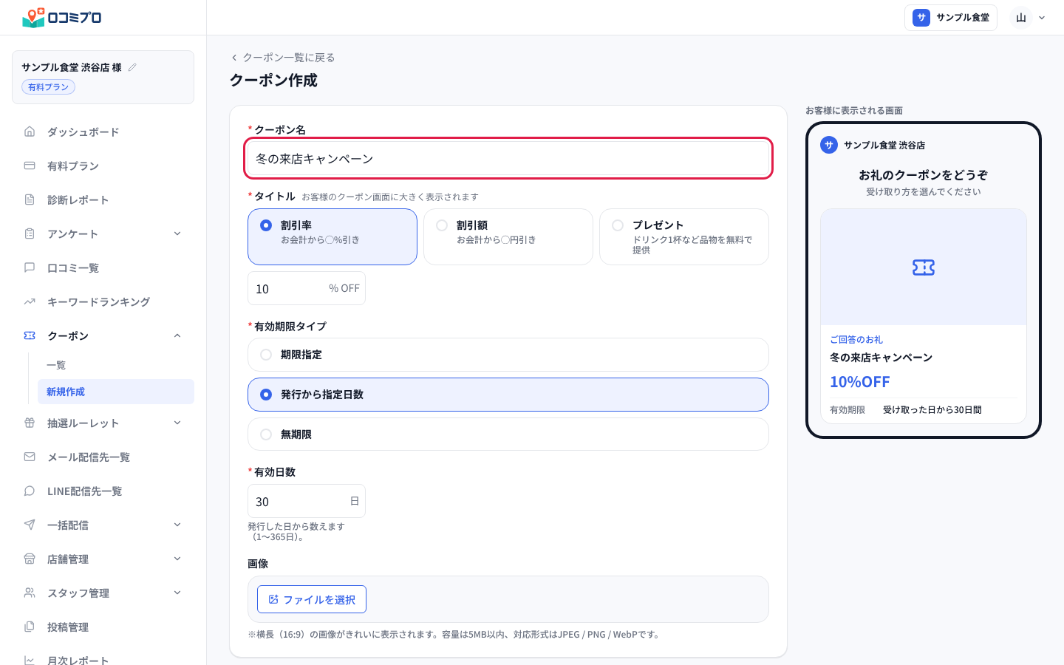1064x665 pixels.
Task: Select the プレゼント radio option
Action: [684, 236]
